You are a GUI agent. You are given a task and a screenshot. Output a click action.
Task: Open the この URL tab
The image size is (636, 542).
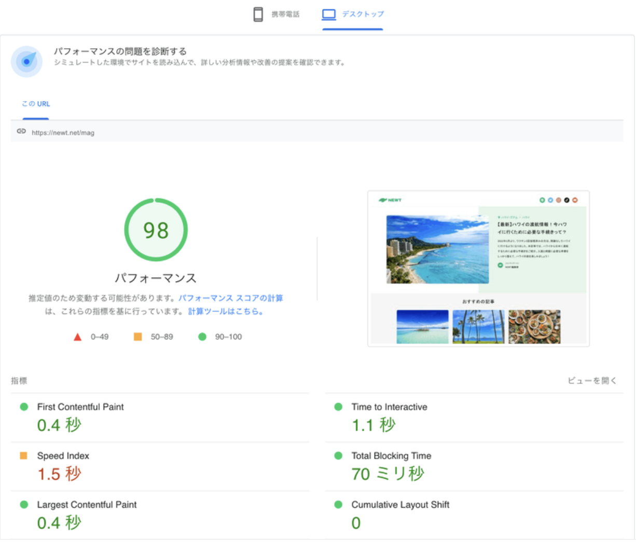click(36, 104)
